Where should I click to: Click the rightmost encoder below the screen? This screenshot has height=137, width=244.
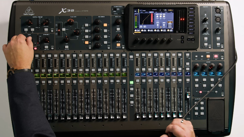(x=170, y=40)
